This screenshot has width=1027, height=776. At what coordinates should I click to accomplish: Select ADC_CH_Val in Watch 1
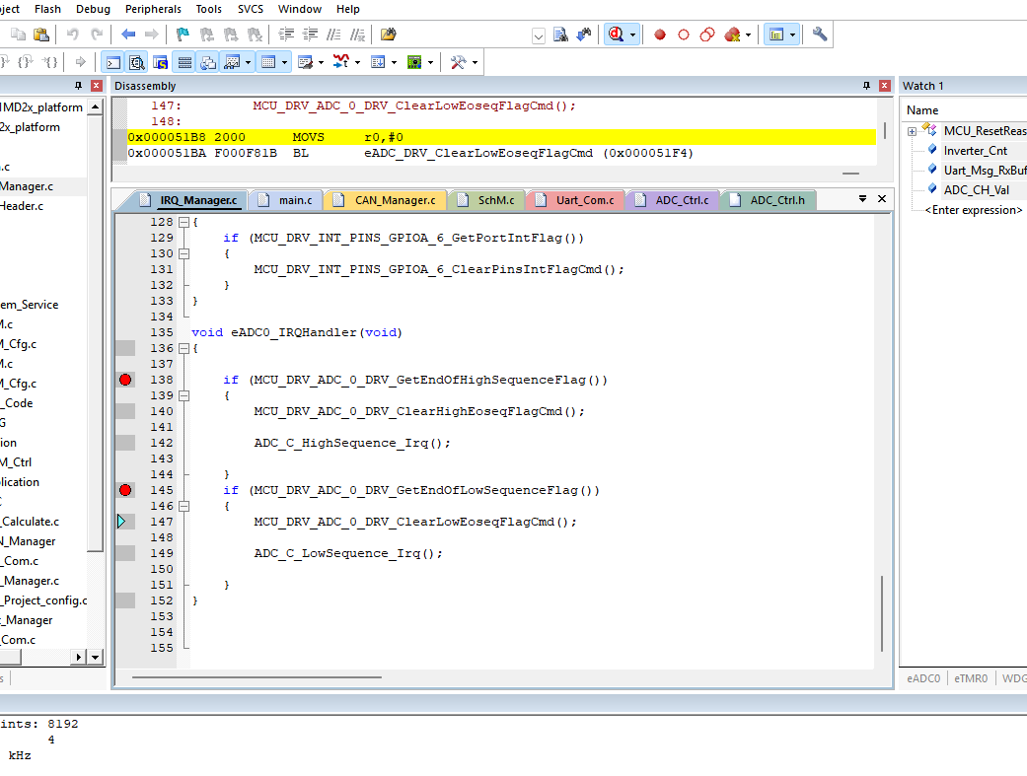point(976,190)
